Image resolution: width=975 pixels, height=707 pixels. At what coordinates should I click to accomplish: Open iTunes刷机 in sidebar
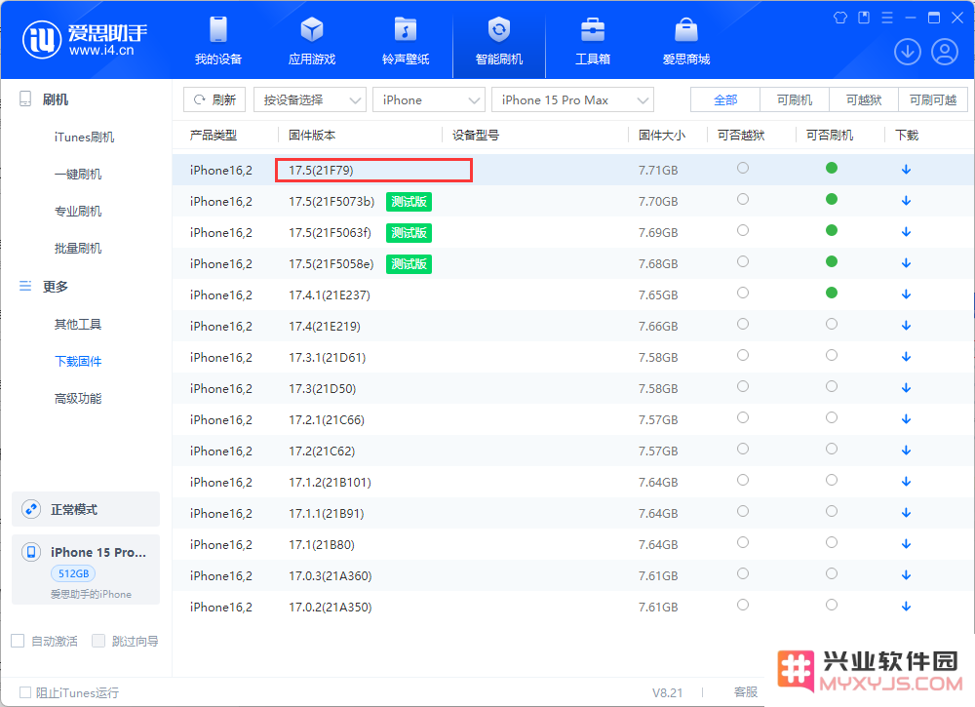point(84,137)
